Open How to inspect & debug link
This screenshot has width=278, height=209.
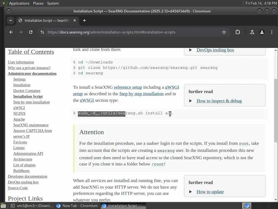pyautogui.click(x=219, y=101)
